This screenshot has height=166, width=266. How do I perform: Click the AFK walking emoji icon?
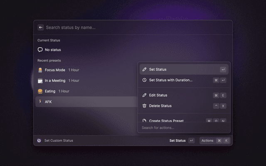coord(40,101)
